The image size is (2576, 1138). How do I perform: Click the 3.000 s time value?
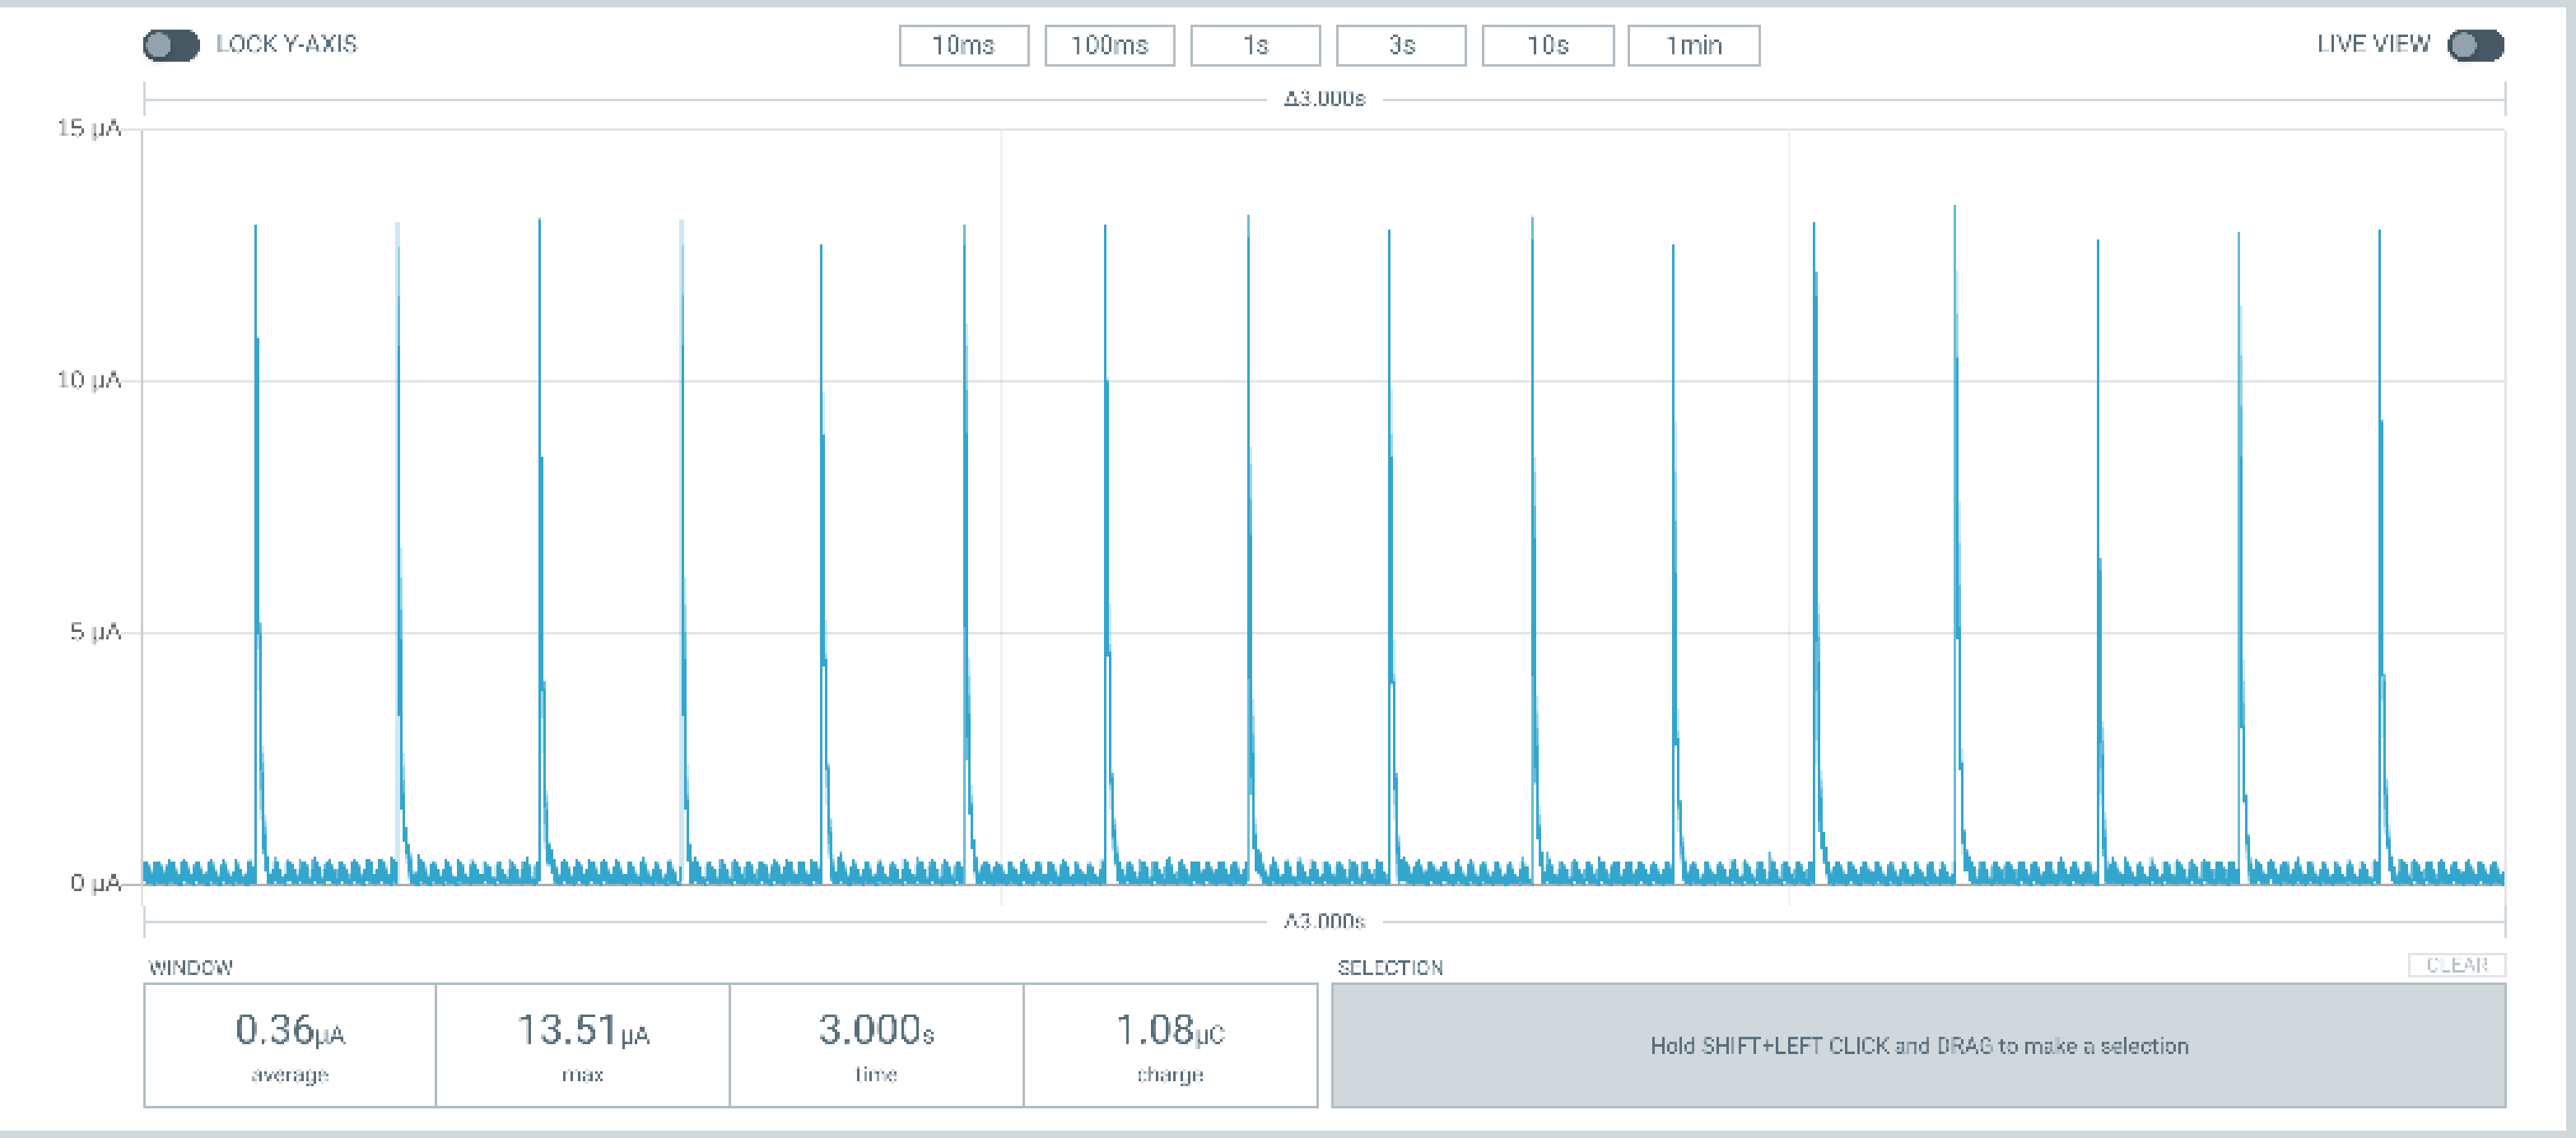coord(876,1030)
